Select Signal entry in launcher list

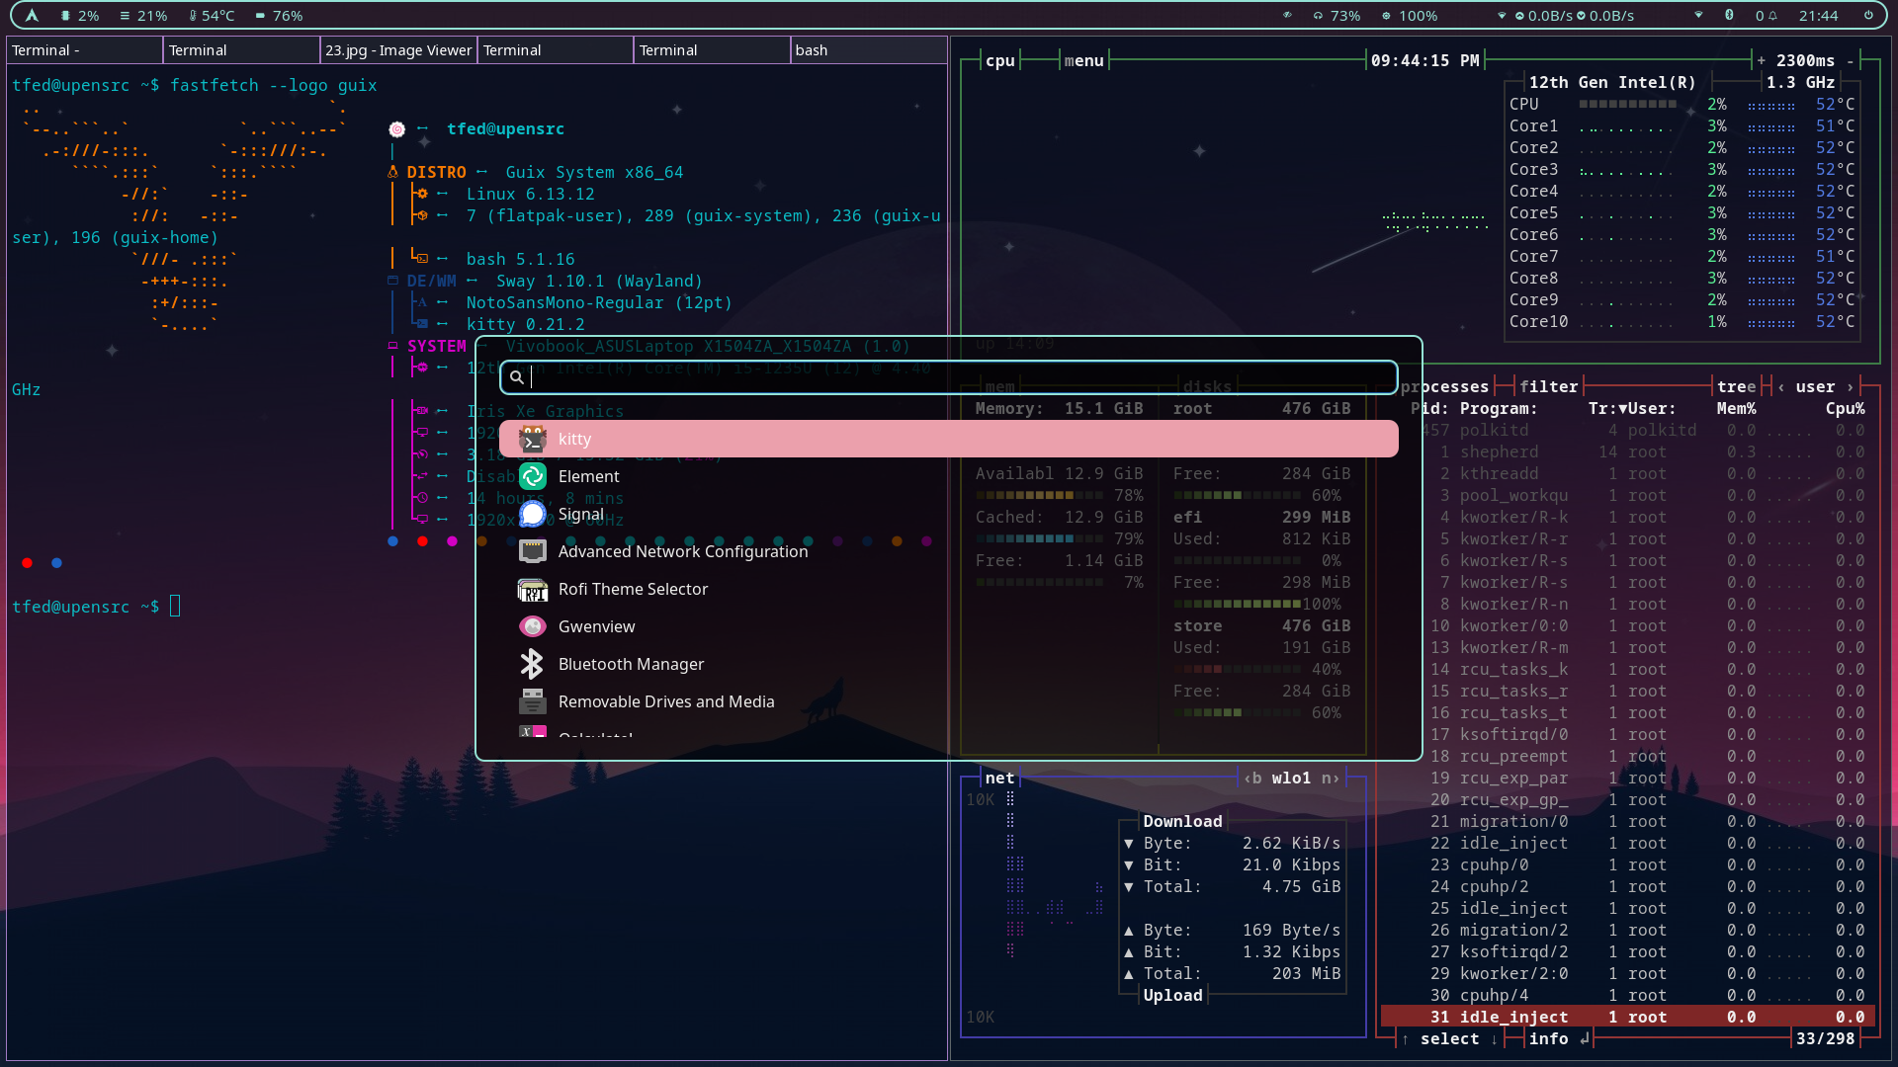coord(949,514)
